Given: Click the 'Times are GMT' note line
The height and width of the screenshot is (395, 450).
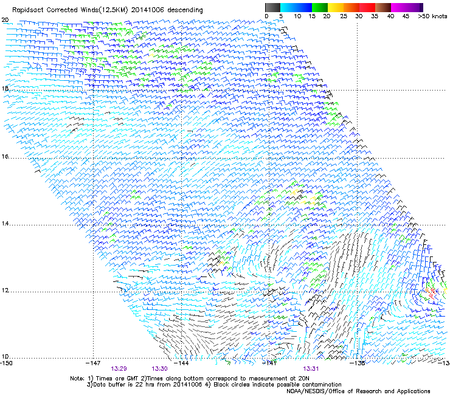Looking at the screenshot, I should pos(190,379).
